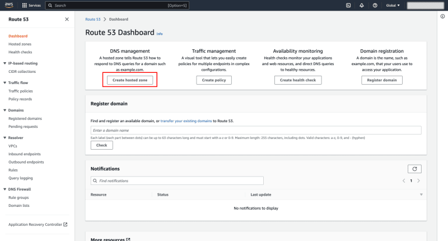This screenshot has width=448, height=241.
Task: Collapse the IP-based routing section
Action: pos(5,63)
